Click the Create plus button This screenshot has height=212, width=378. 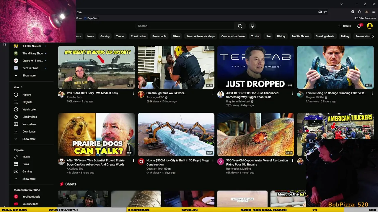pyautogui.click(x=344, y=26)
